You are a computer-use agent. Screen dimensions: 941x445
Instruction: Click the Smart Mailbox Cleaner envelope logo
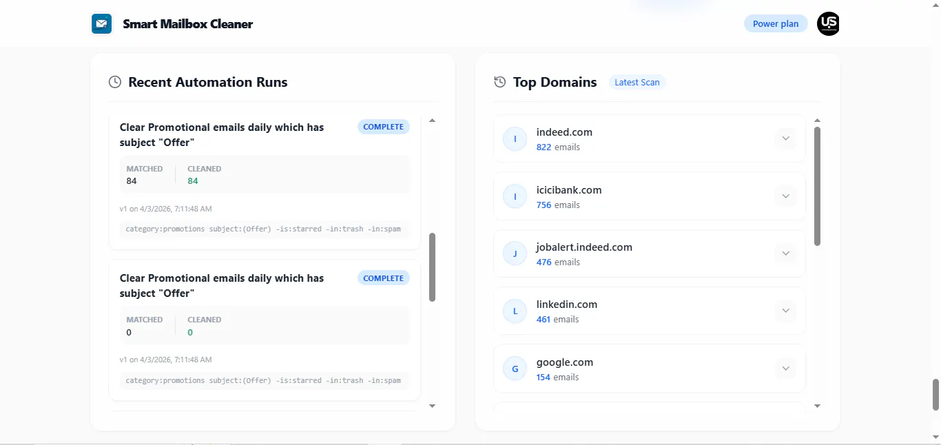101,24
